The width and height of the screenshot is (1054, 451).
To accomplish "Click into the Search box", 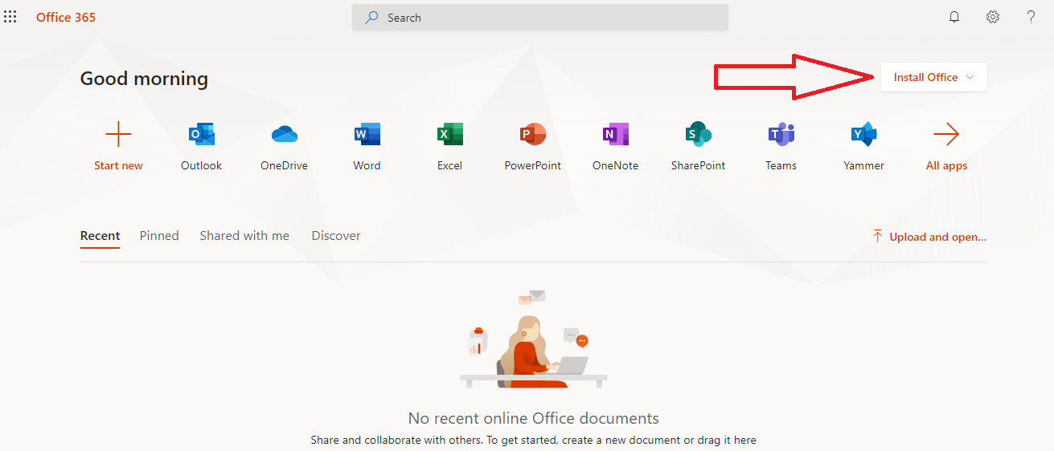I will [x=540, y=18].
